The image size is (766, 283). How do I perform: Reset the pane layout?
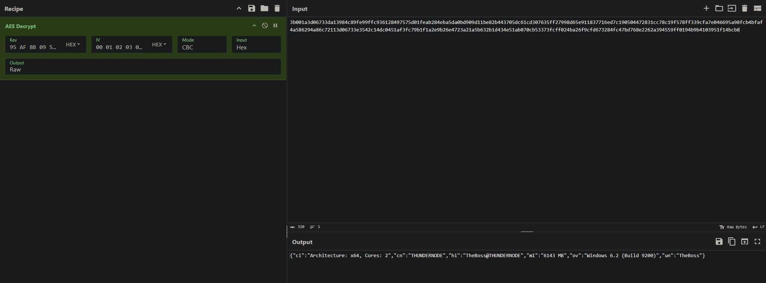757,9
